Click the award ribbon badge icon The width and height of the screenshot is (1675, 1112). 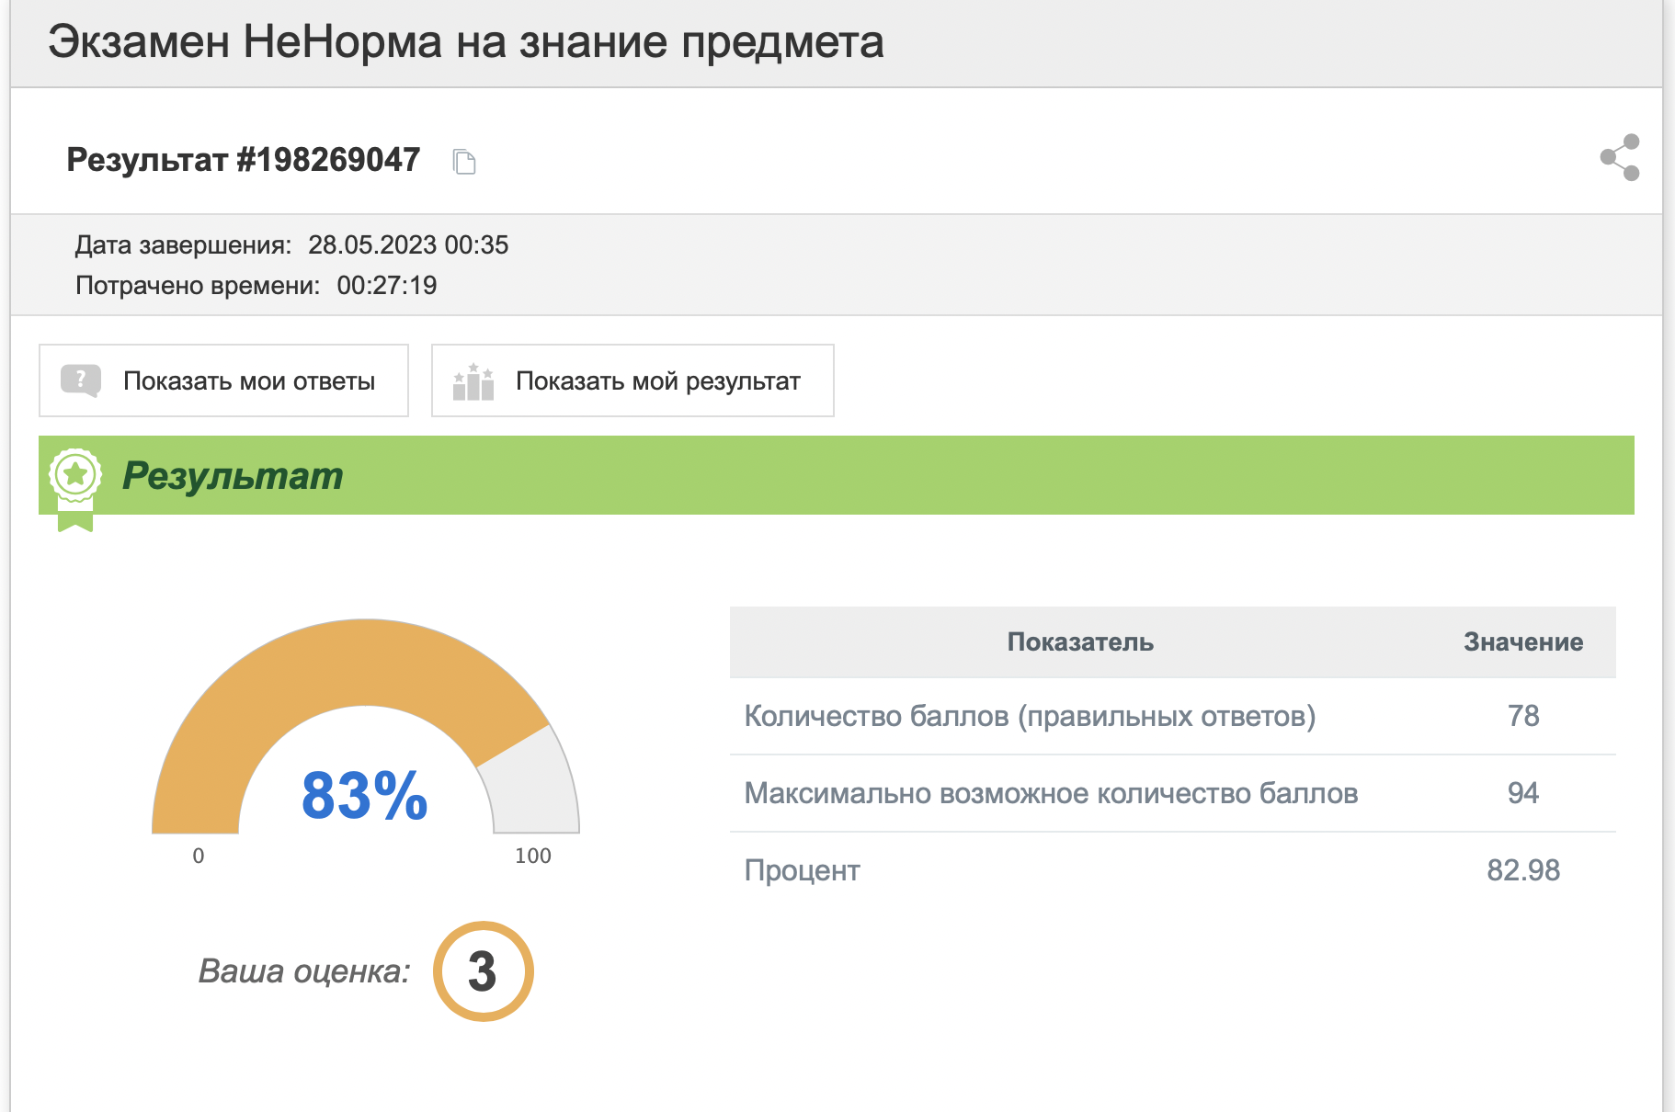pos(74,489)
